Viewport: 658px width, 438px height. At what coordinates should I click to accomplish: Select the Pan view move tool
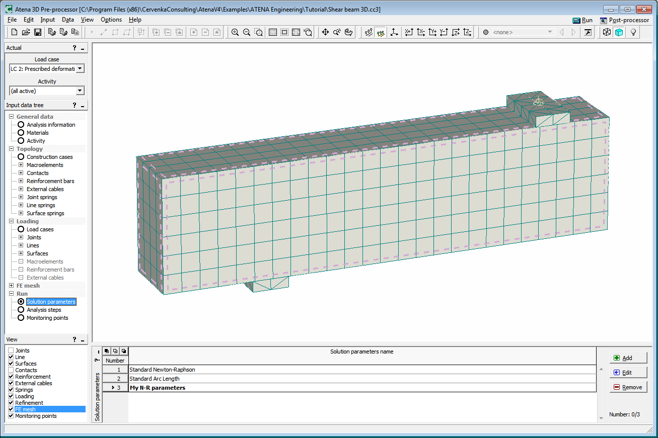click(325, 32)
